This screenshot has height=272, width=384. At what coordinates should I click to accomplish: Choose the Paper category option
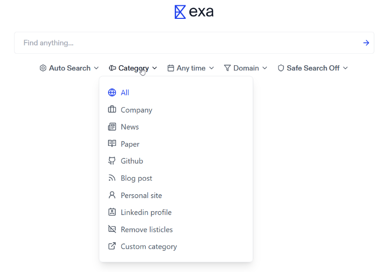click(130, 144)
